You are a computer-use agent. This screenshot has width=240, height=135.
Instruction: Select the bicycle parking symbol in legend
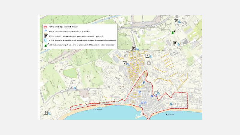(46, 40)
